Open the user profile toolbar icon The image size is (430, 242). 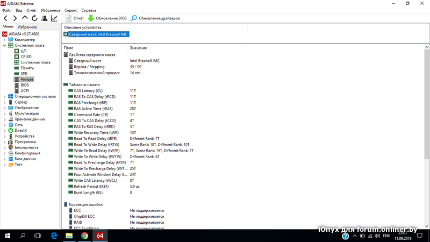click(45, 18)
